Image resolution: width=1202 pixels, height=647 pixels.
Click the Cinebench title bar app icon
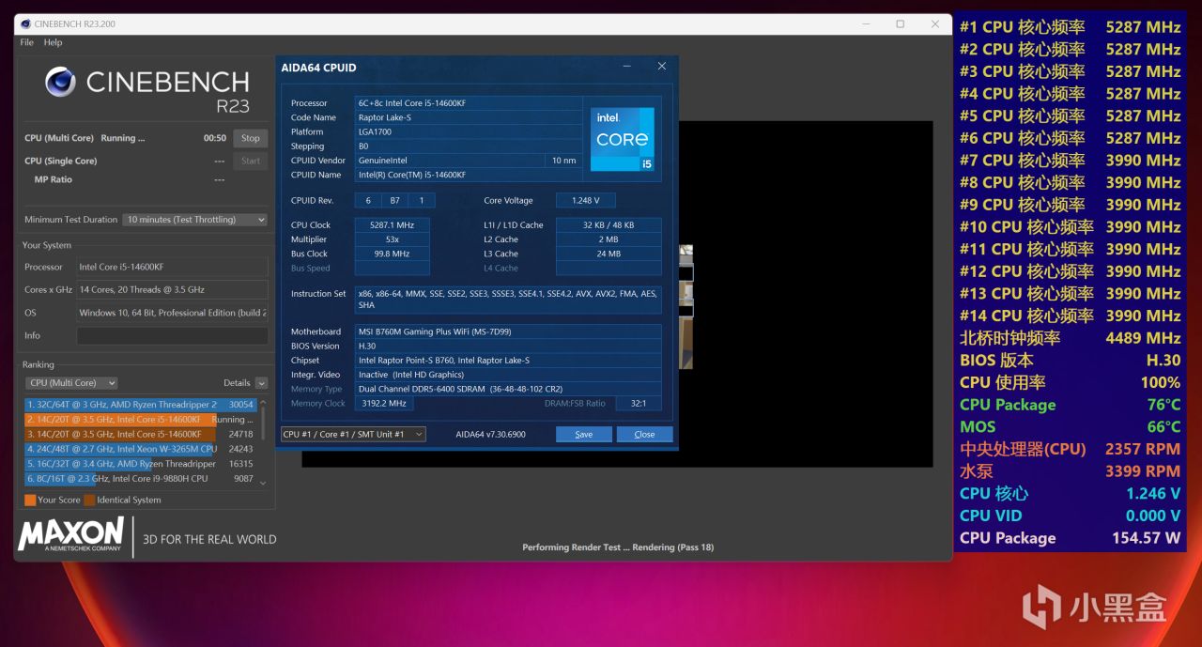(24, 23)
